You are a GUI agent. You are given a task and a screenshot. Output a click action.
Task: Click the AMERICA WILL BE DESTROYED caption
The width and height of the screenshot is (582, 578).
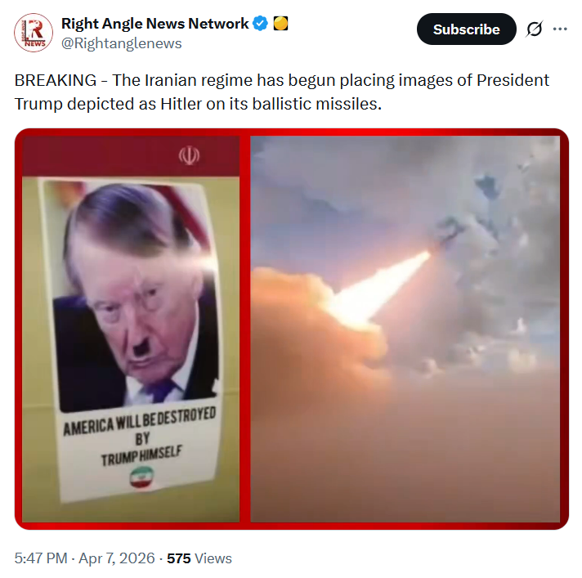tap(140, 421)
